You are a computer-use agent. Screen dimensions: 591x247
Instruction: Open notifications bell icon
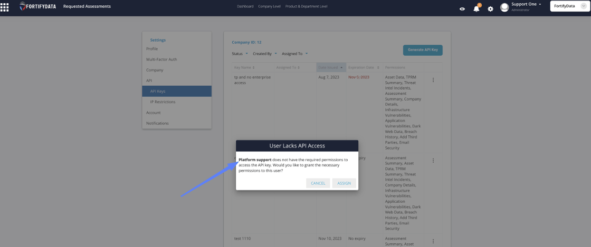coord(476,8)
